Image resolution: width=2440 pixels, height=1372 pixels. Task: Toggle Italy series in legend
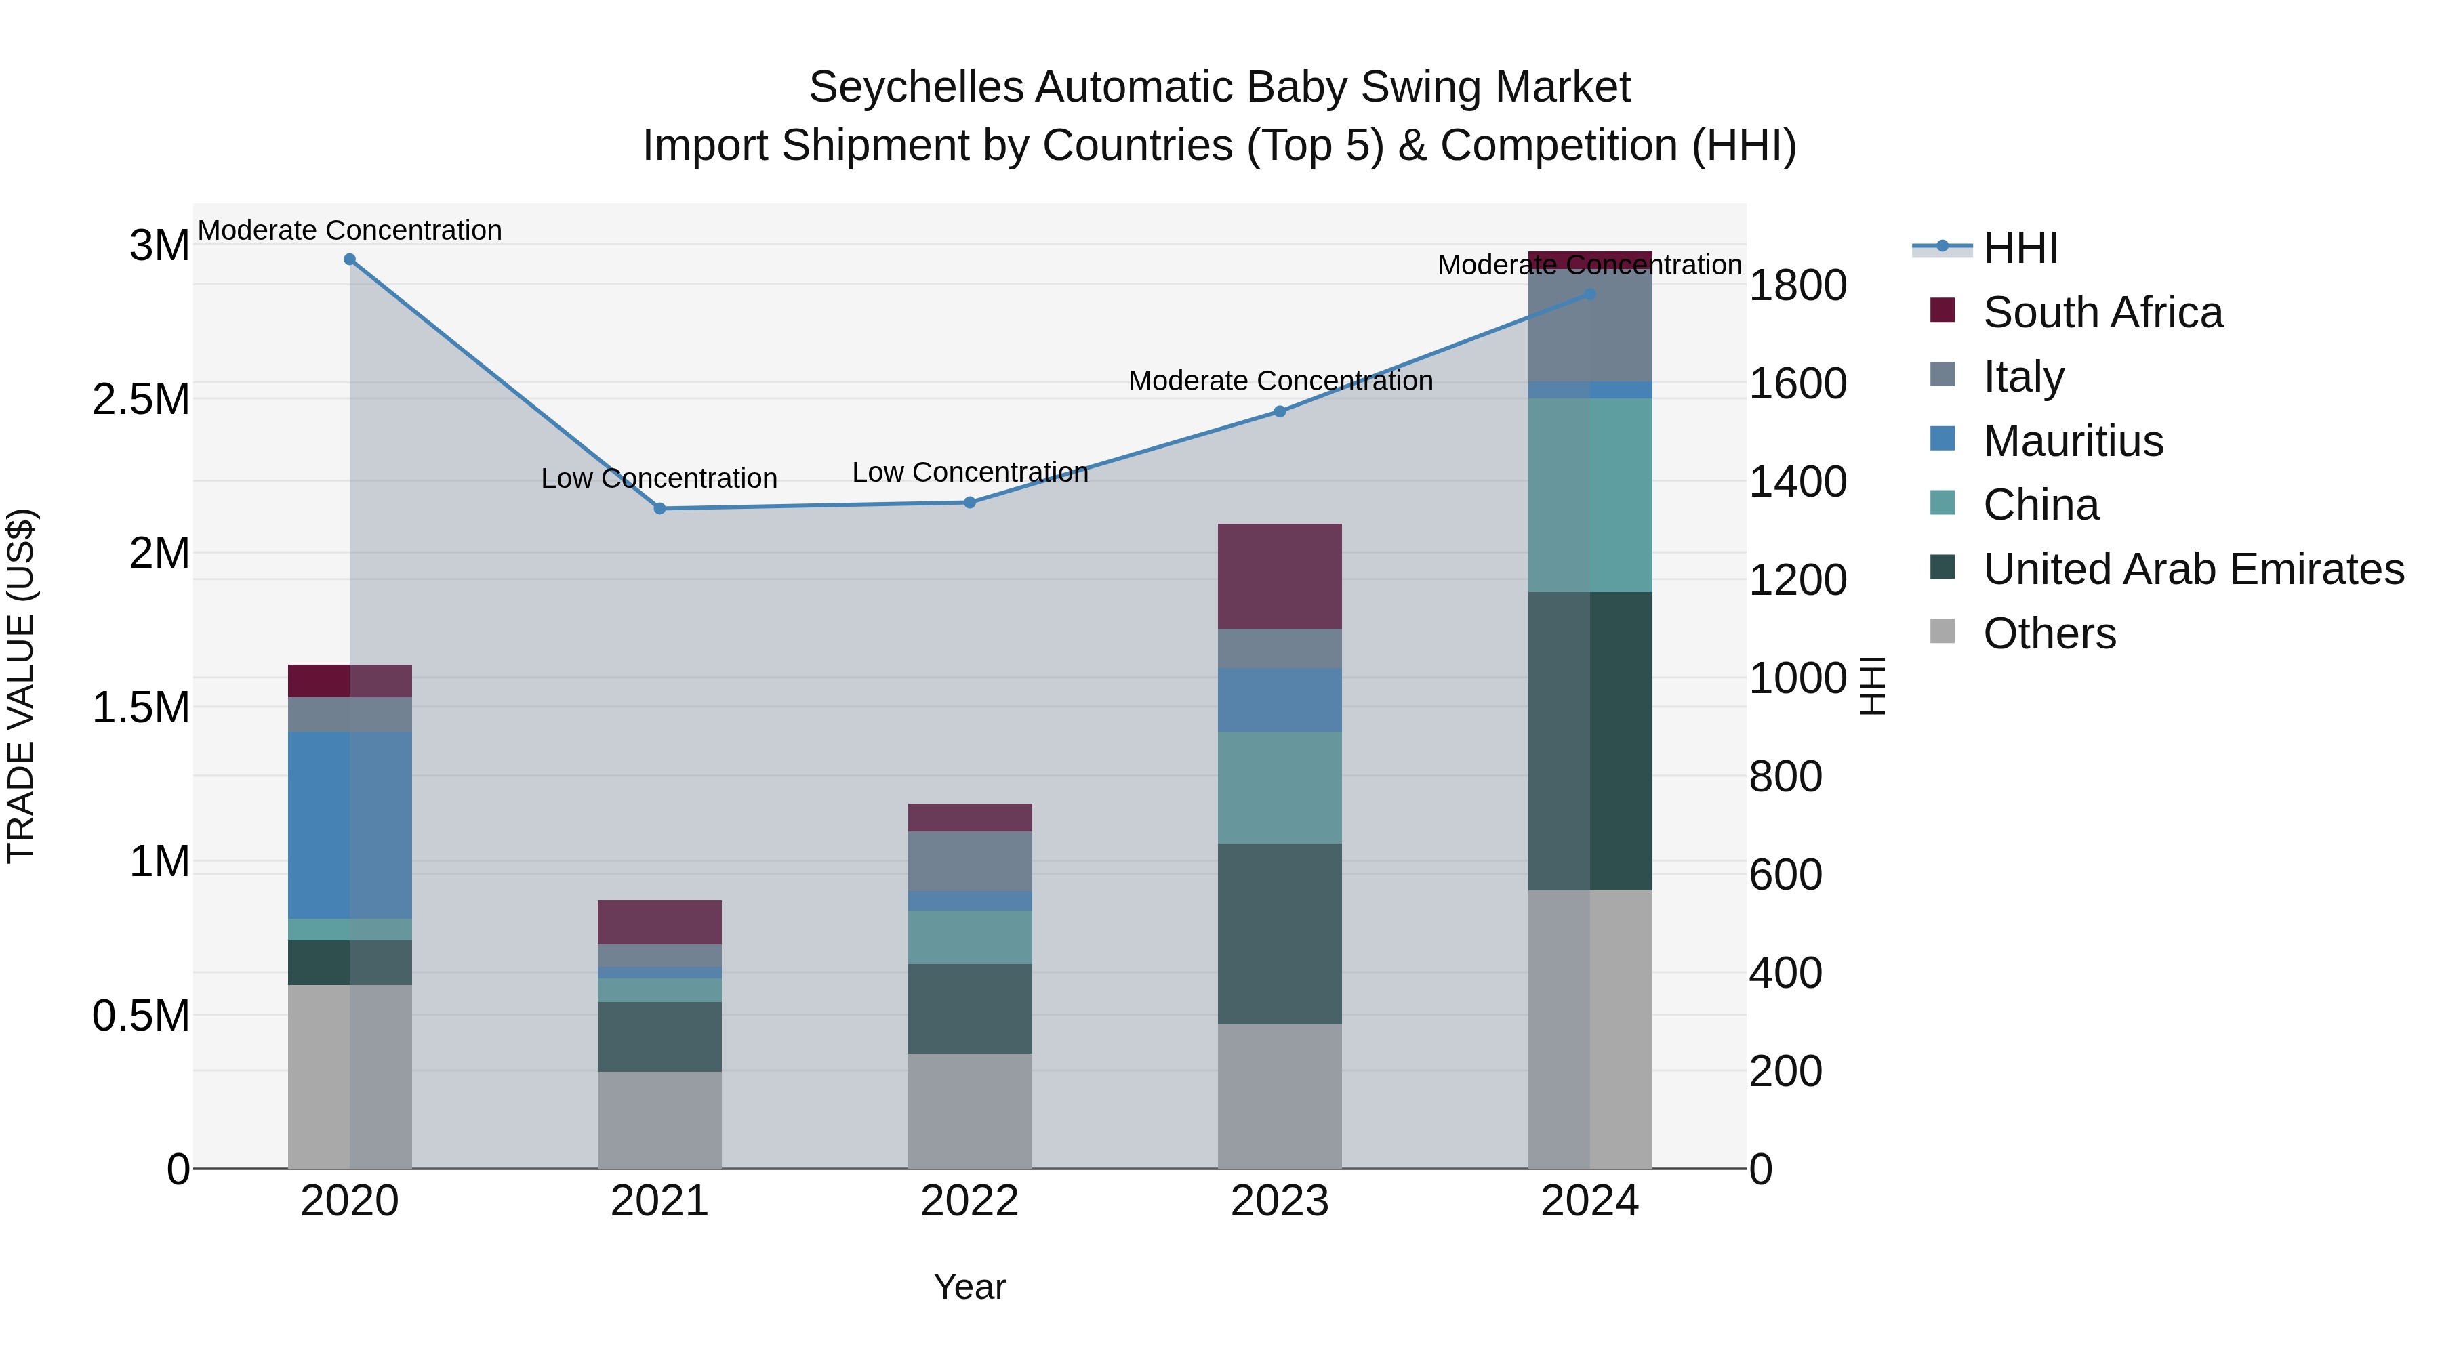(x=1997, y=377)
